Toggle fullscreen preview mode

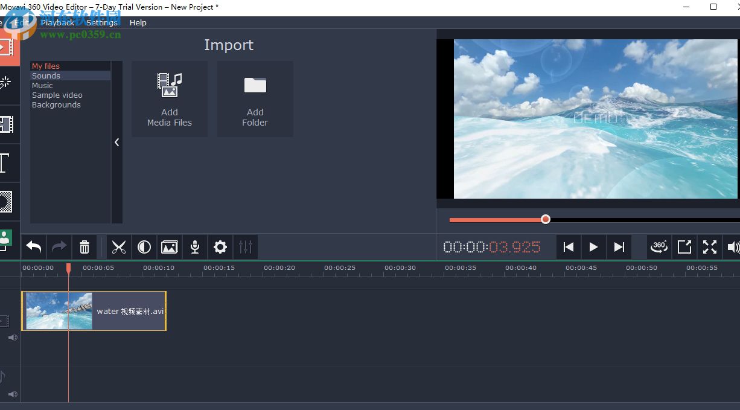click(x=709, y=247)
